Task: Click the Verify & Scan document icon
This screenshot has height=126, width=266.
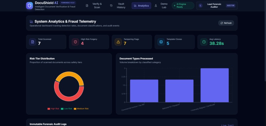Action: [x=87, y=6]
